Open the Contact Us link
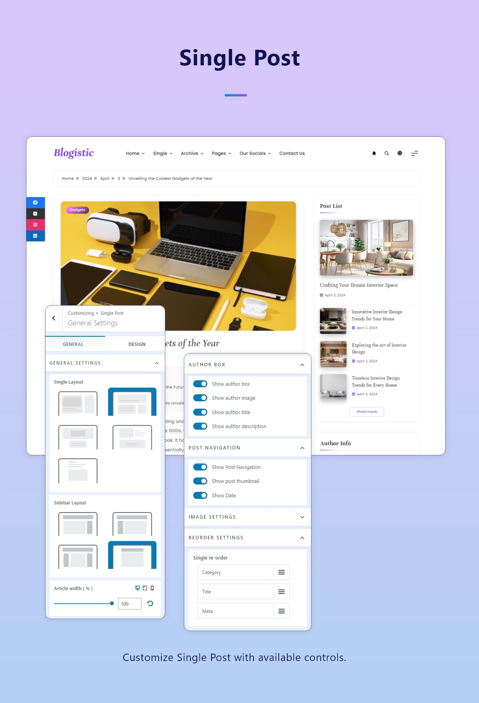The height and width of the screenshot is (703, 479). pos(292,153)
